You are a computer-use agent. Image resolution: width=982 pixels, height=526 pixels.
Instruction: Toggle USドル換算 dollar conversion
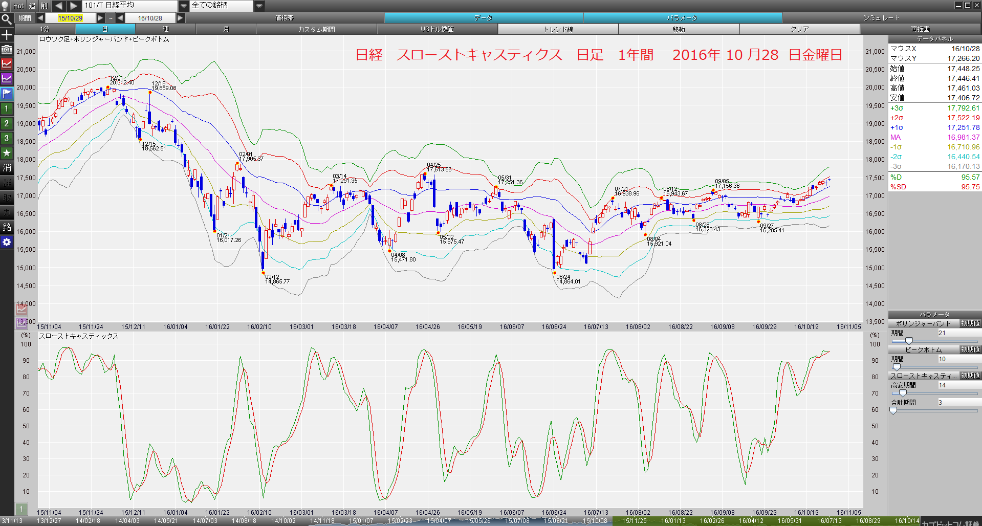click(437, 29)
